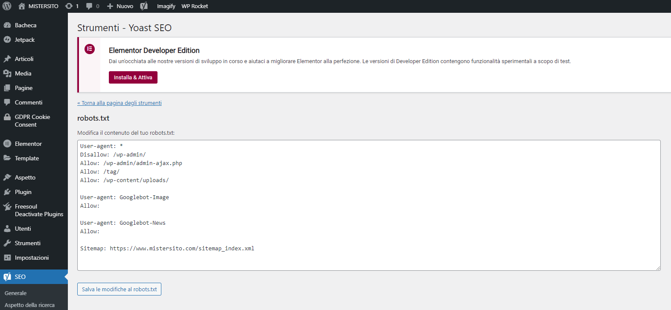Screen dimensions: 671x310
Task: Click the Bacheca dashboard icon
Action: (x=7, y=25)
